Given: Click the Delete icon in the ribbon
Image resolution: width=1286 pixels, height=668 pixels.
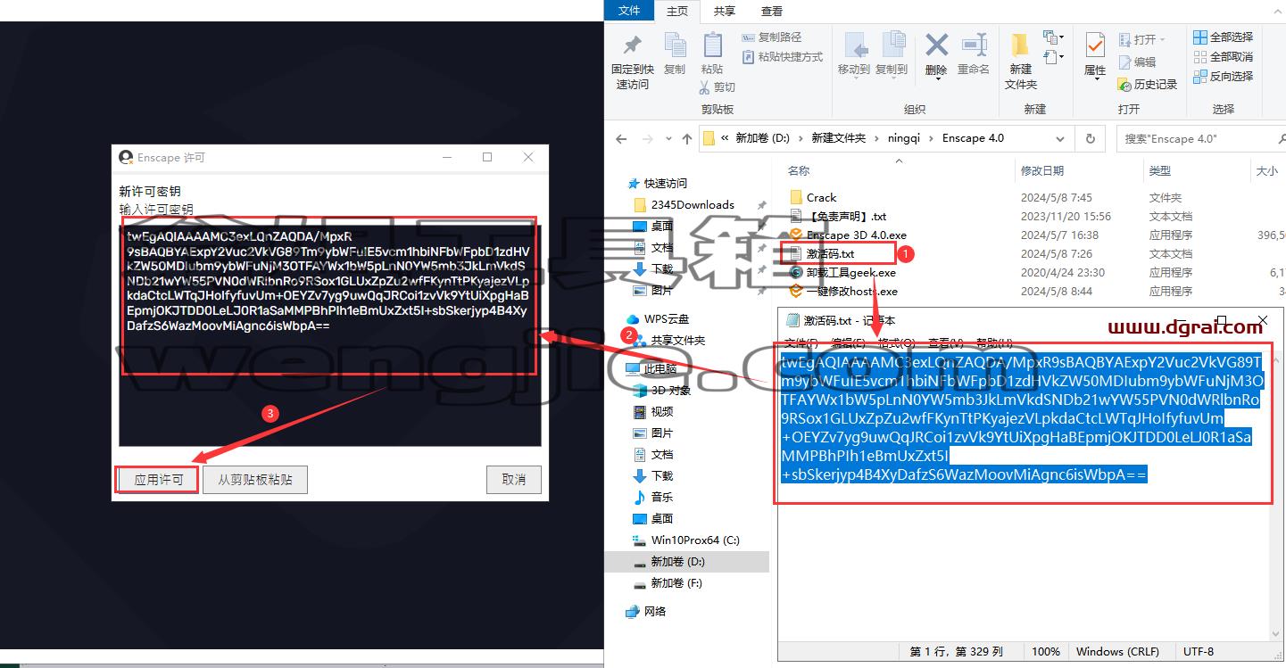Looking at the screenshot, I should (x=936, y=45).
